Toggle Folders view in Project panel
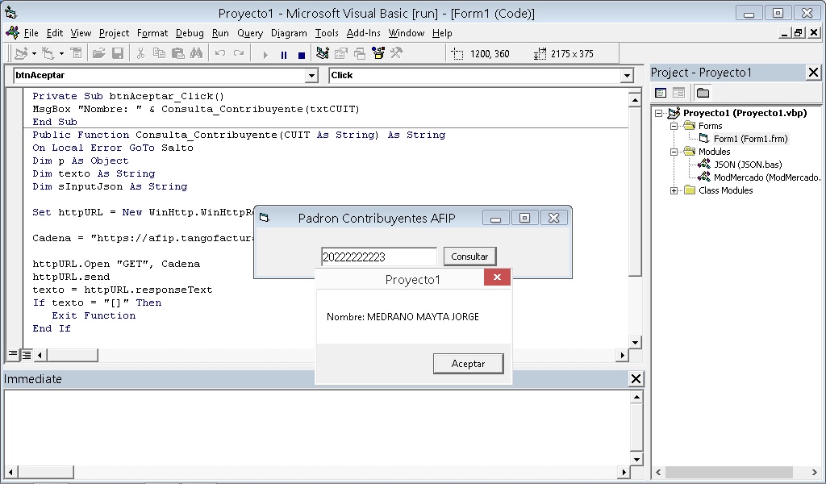The height and width of the screenshot is (484, 826). point(703,94)
